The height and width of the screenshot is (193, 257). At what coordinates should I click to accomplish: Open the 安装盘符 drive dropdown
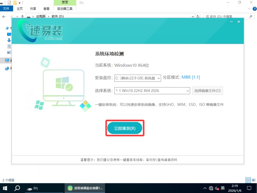pyautogui.click(x=137, y=78)
